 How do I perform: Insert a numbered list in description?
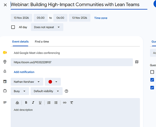pos(49,103)
